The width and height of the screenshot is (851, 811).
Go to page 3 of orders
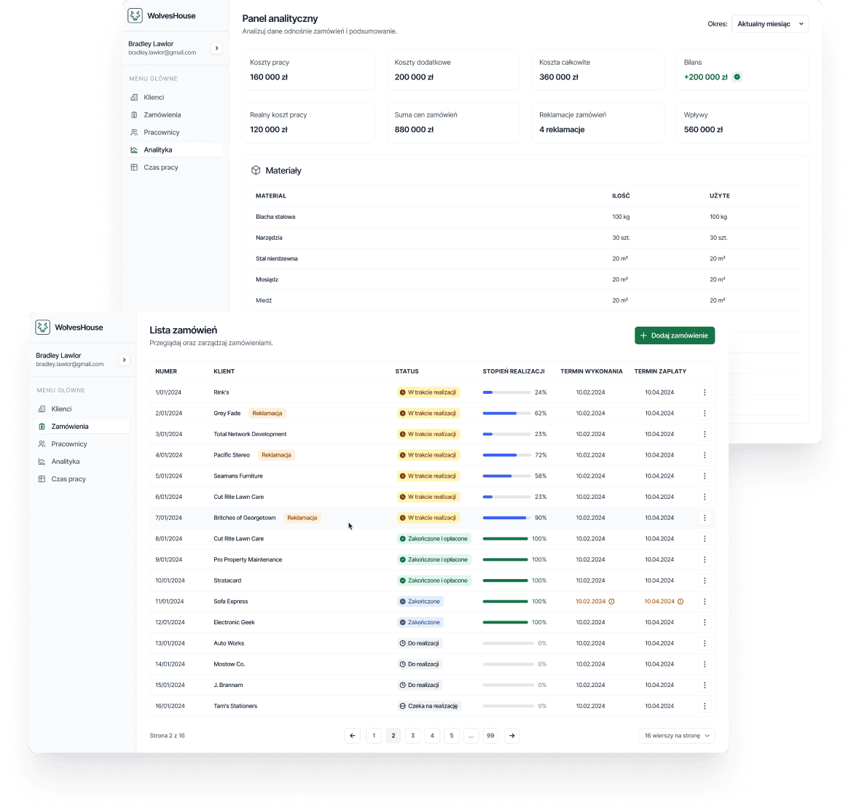point(413,735)
